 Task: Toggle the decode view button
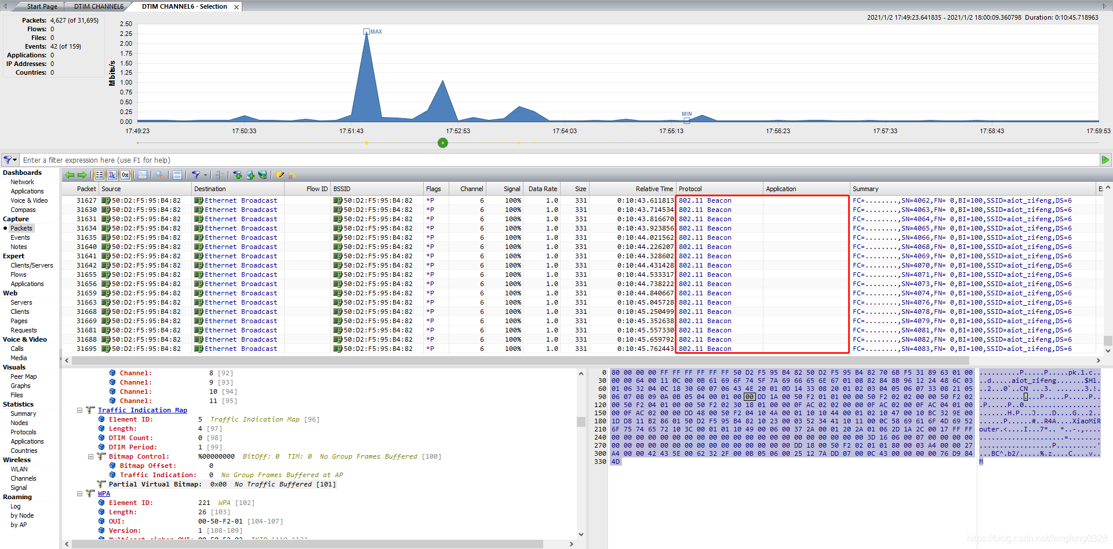coord(112,175)
